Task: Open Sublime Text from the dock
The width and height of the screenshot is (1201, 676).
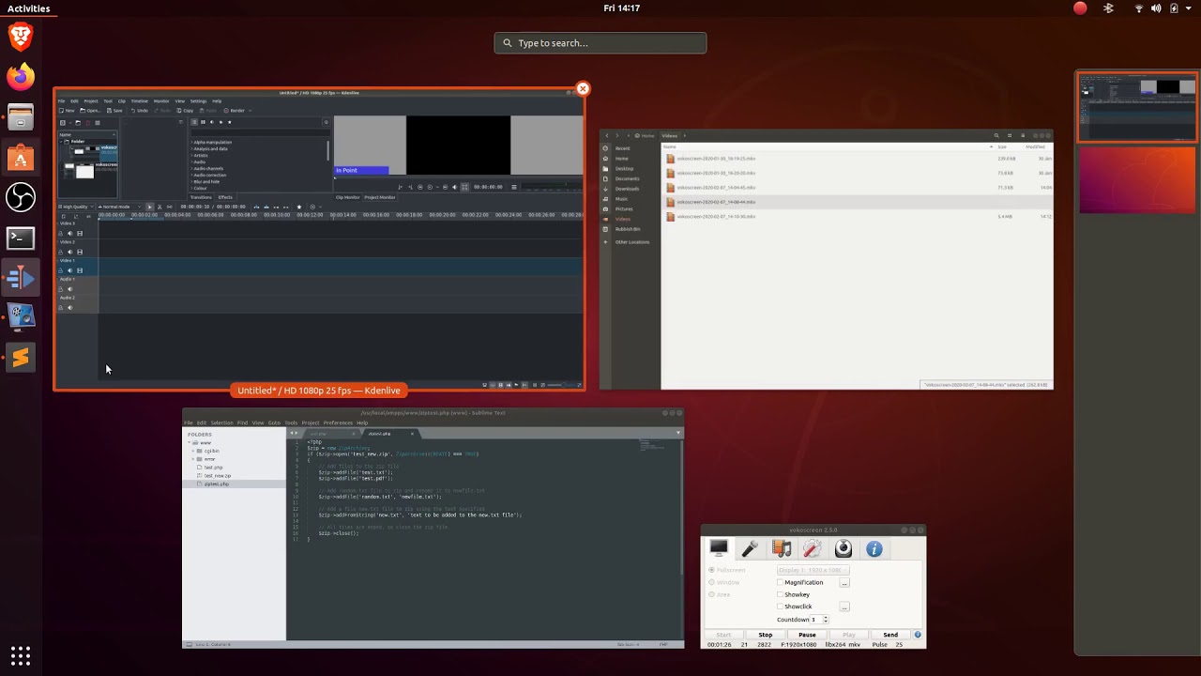Action: click(x=21, y=358)
